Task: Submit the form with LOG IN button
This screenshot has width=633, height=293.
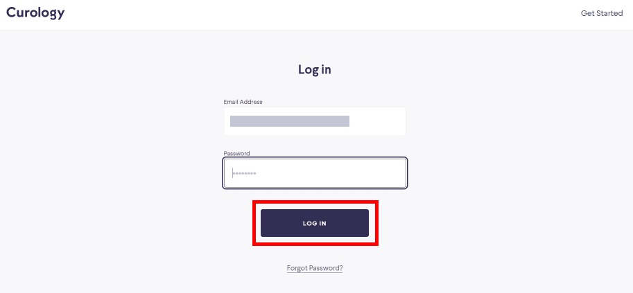Action: pos(315,223)
